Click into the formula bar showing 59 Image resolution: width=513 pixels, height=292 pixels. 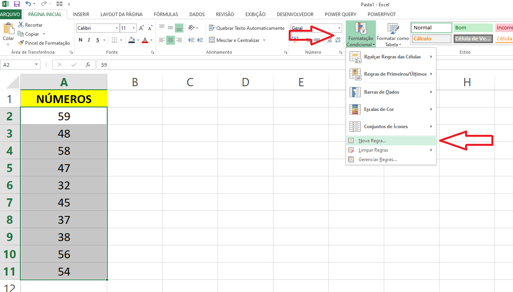tap(304, 65)
